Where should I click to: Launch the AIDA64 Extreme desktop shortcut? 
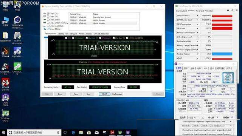[5, 84]
